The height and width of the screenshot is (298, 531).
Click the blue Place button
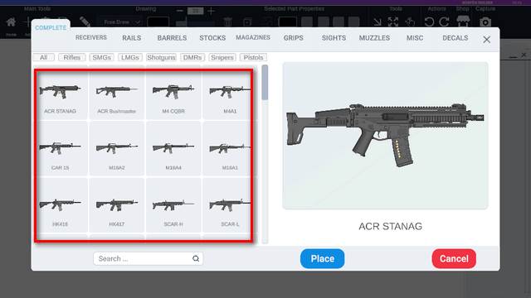[x=323, y=259]
